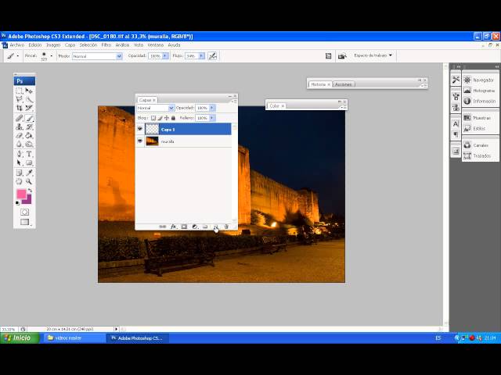Select the Pen tool
The image size is (501, 375).
(x=19, y=154)
